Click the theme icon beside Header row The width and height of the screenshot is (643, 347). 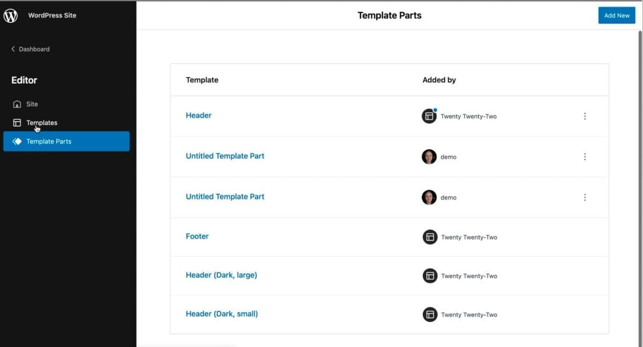coord(429,116)
